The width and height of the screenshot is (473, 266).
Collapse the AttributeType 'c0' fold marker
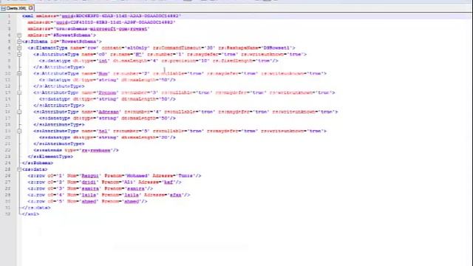(x=19, y=55)
